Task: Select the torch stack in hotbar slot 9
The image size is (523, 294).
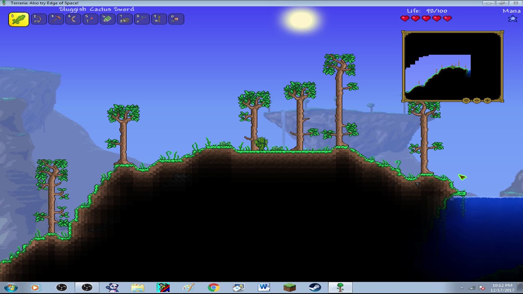Action: (x=159, y=19)
